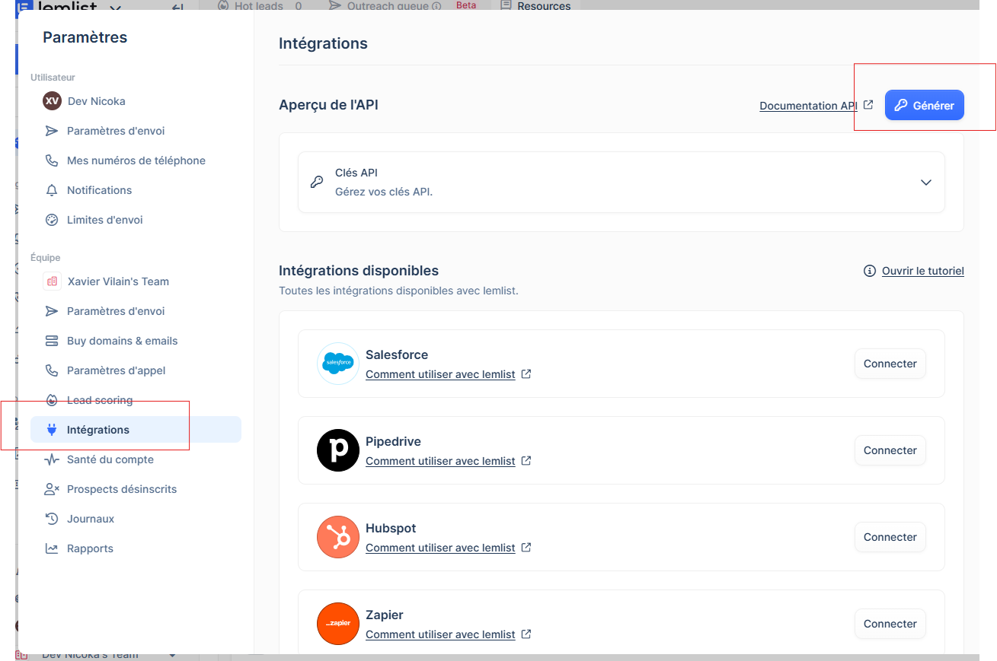Click the Clés API row title

coord(356,173)
